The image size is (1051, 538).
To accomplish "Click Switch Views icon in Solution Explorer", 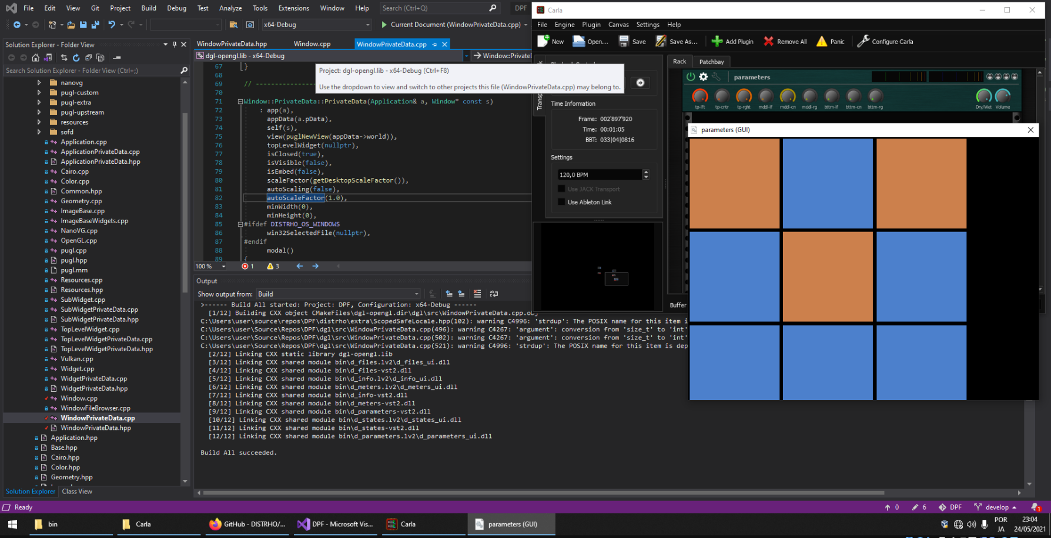I will pos(48,58).
